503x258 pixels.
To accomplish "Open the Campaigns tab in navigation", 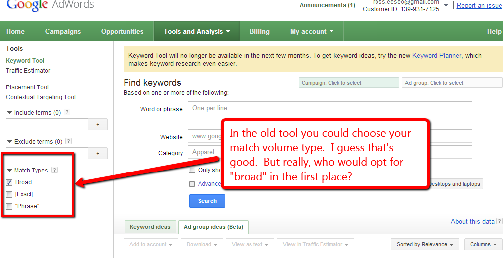I will (63, 31).
